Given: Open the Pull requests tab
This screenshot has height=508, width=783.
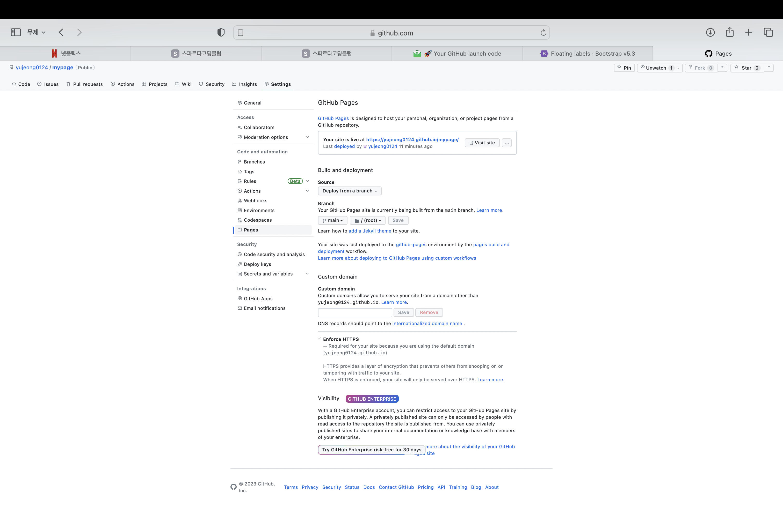Looking at the screenshot, I should click(85, 84).
